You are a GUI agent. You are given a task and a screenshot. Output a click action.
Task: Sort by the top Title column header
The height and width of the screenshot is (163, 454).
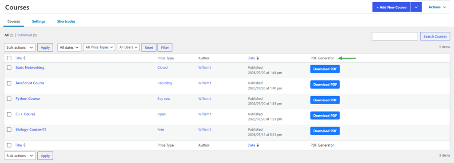(19, 58)
